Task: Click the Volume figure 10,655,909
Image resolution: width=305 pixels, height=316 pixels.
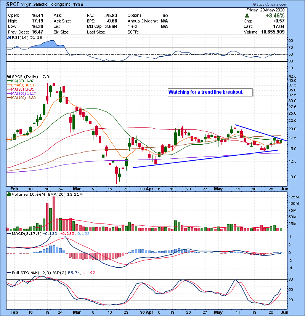Action: click(273, 32)
